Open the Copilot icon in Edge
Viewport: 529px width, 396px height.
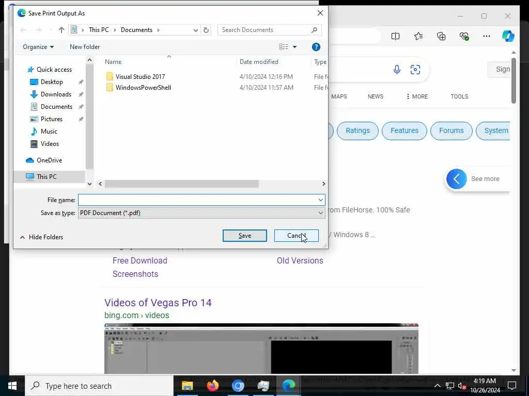tap(508, 36)
